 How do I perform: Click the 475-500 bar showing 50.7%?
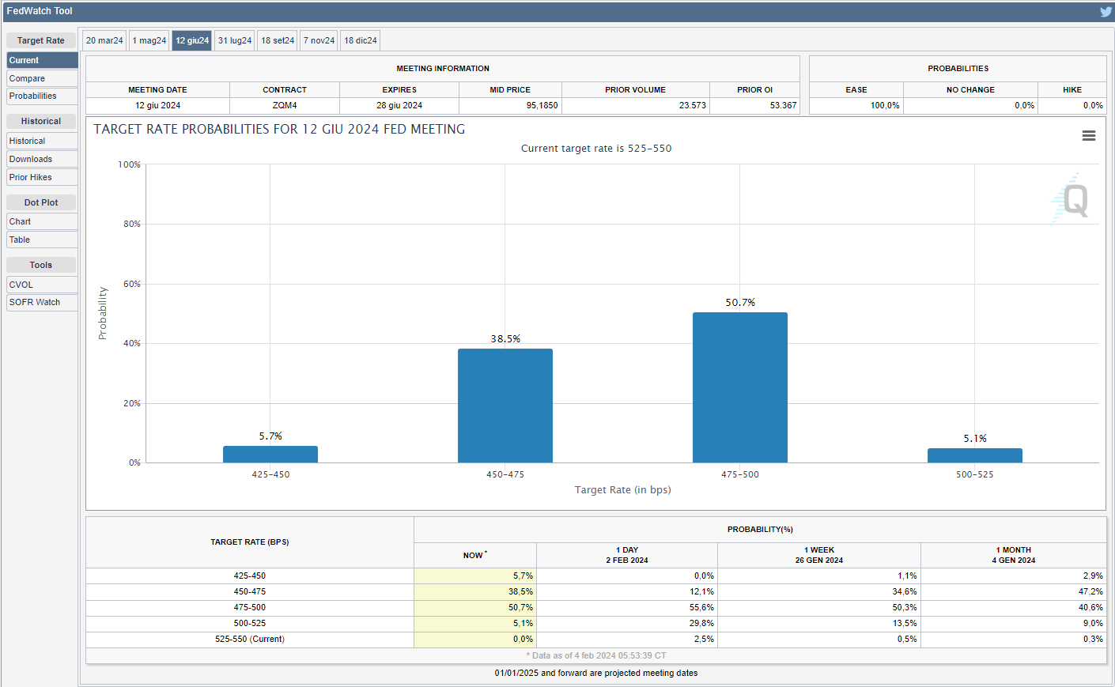point(739,387)
